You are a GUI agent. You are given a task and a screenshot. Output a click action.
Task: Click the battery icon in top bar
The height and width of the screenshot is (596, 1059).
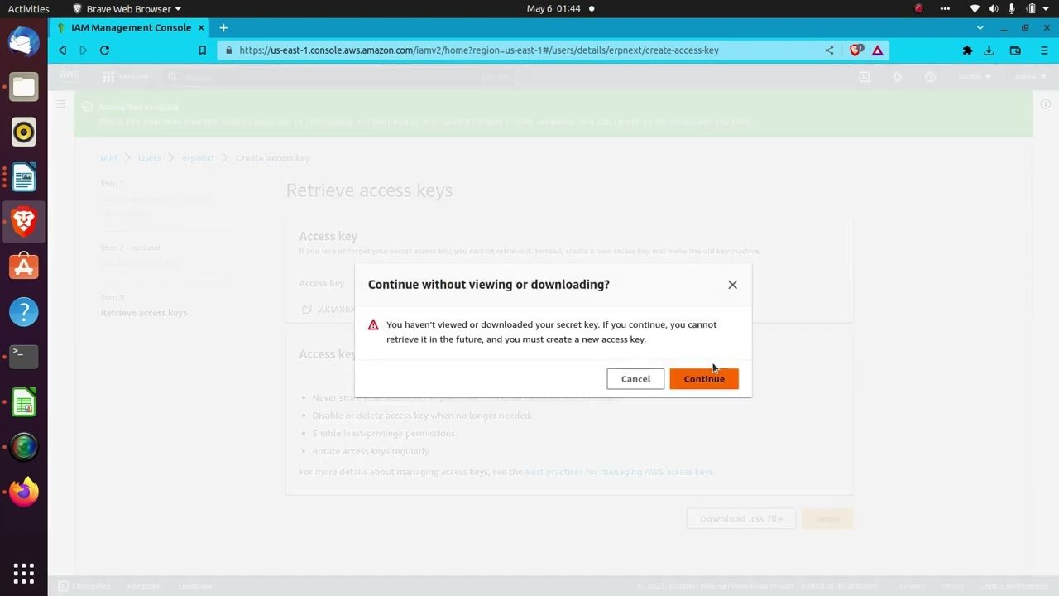[1031, 8]
